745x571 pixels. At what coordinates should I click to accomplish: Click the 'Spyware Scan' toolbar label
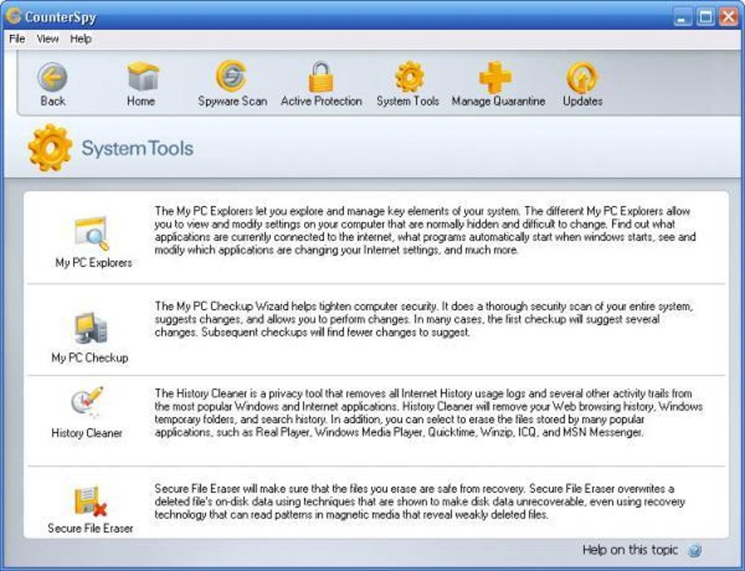tap(232, 101)
